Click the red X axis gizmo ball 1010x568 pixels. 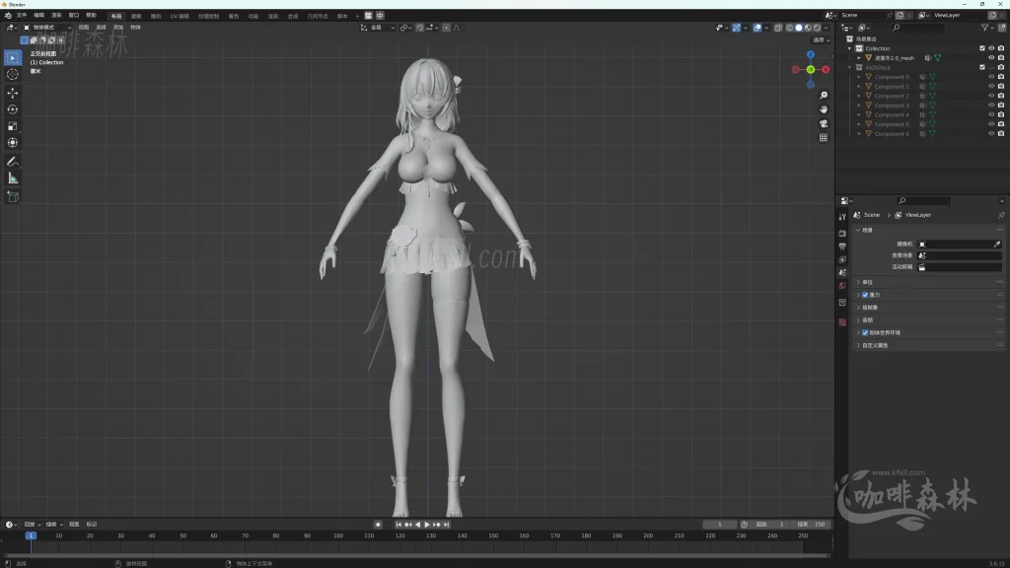tap(826, 70)
